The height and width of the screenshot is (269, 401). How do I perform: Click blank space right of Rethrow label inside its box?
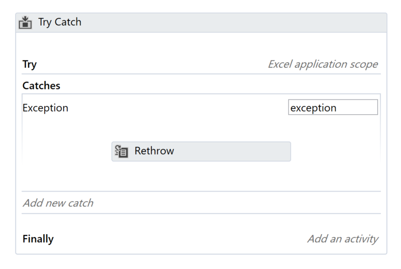(231, 151)
